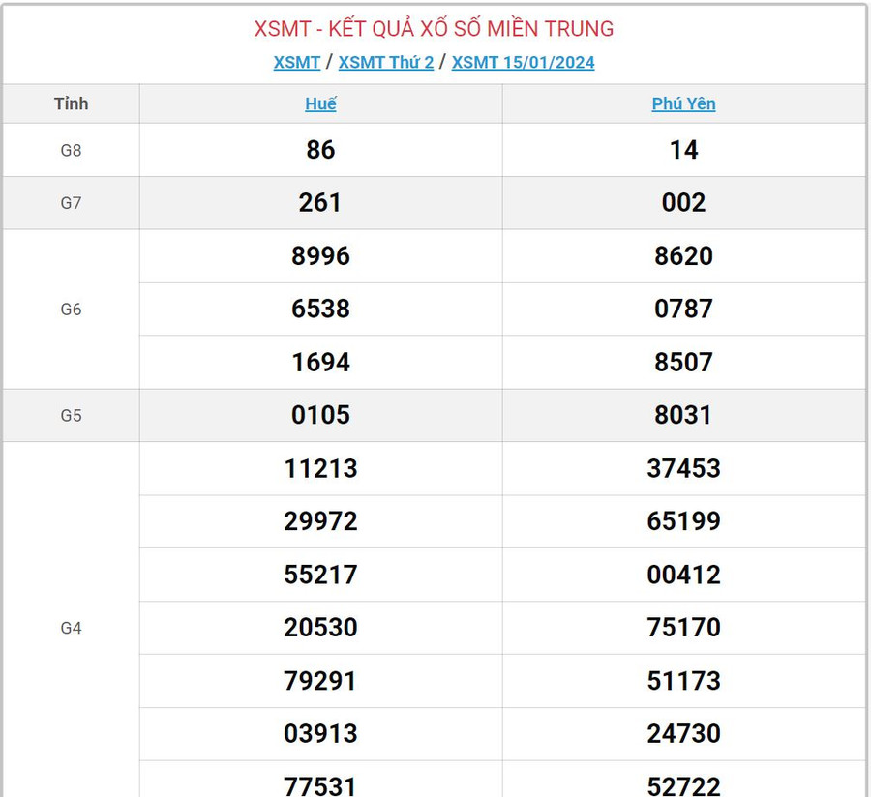
Task: Select Phú Yên G5 result 8031
Action: tap(683, 416)
